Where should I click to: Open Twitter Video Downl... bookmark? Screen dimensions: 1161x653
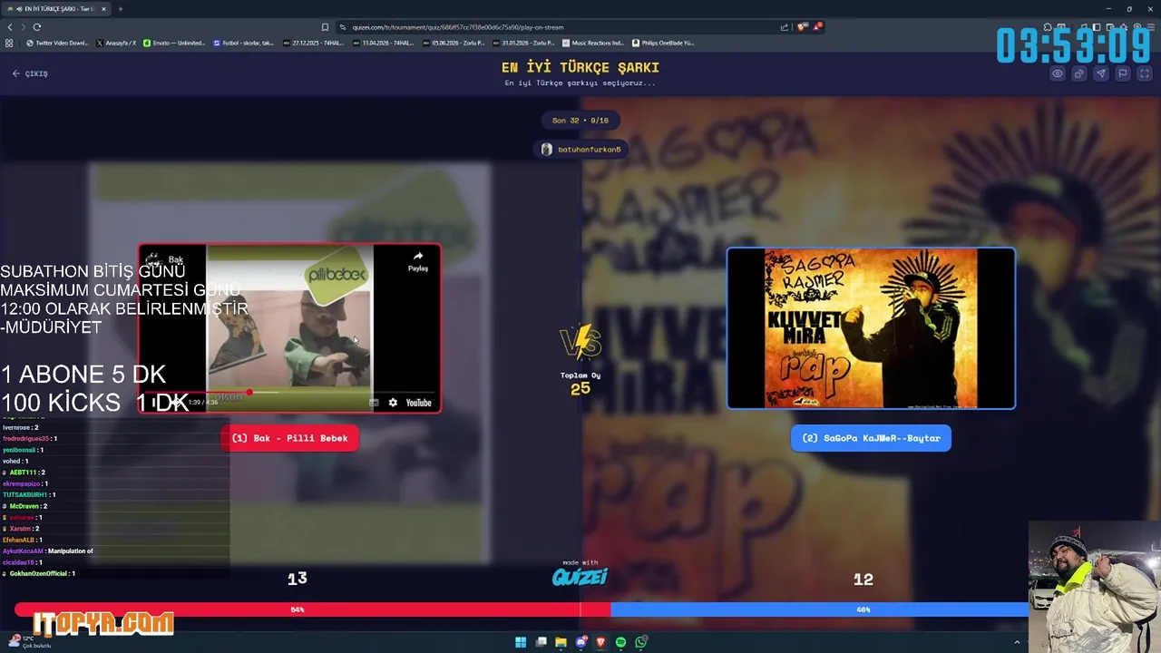tap(57, 43)
